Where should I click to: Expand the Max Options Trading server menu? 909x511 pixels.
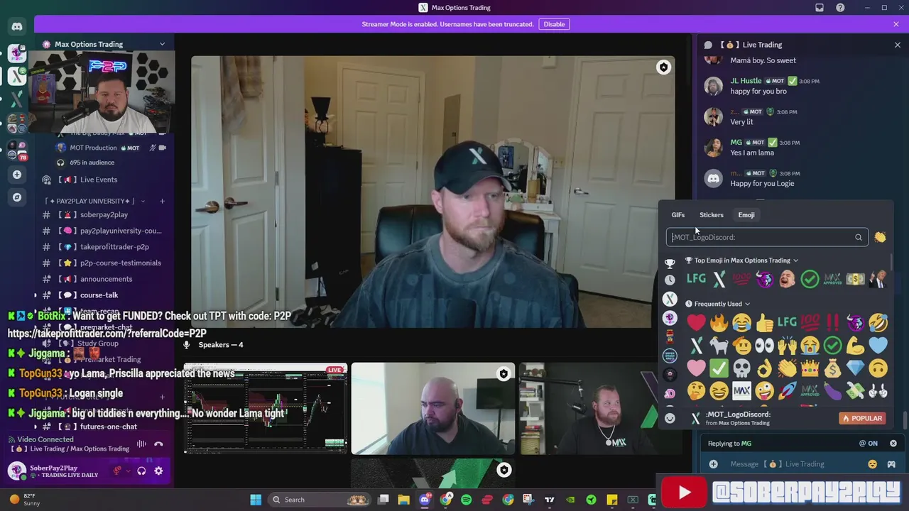(162, 44)
